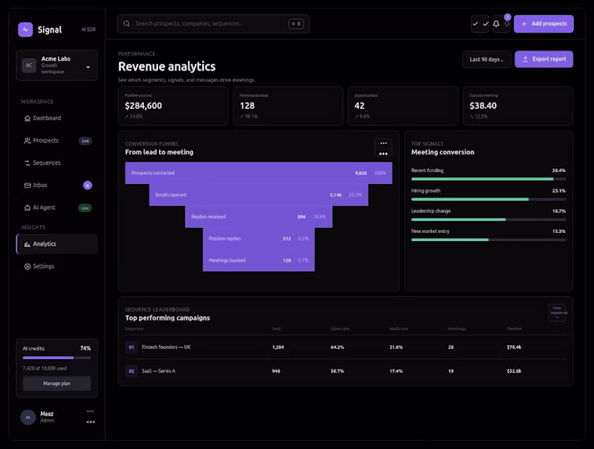Open notifications with the bell icon

pyautogui.click(x=496, y=24)
